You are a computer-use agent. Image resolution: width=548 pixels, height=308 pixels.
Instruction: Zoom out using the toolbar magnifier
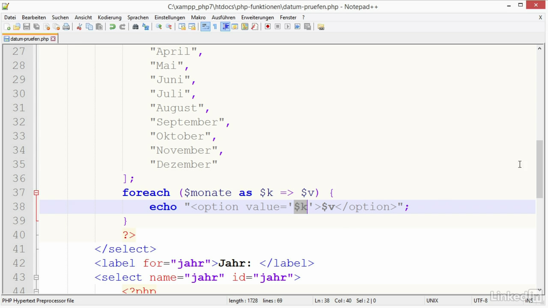click(x=169, y=27)
